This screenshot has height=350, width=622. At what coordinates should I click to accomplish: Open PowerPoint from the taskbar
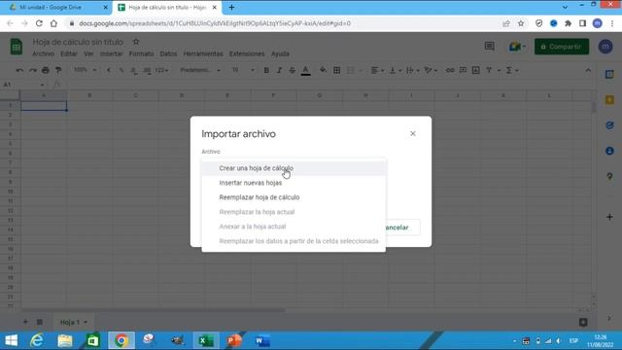tap(234, 340)
